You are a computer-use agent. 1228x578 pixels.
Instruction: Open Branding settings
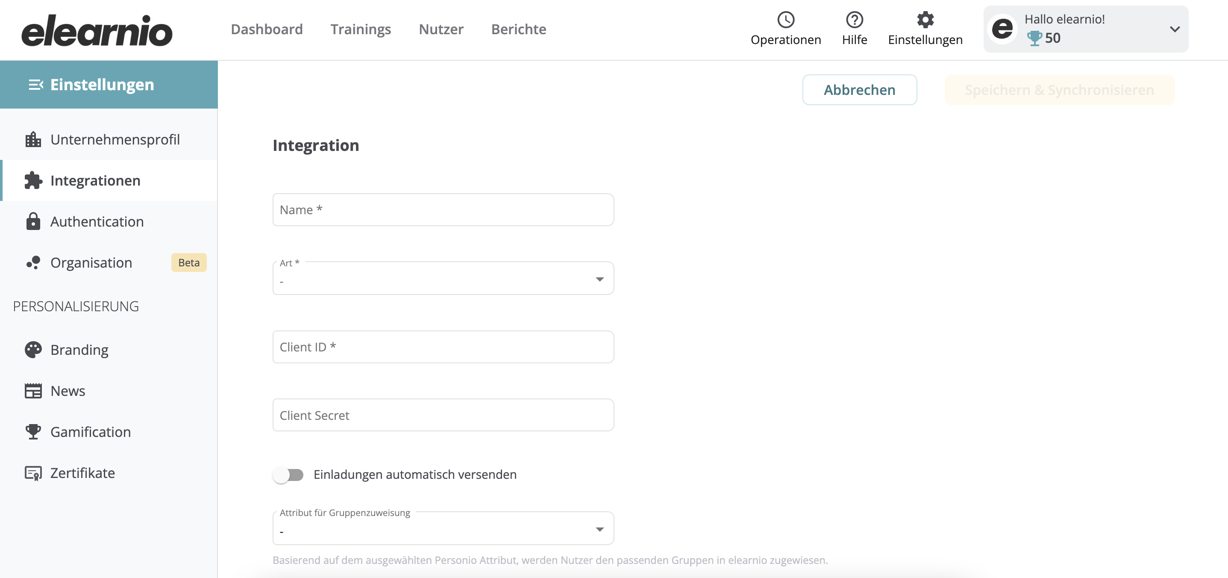(x=109, y=350)
